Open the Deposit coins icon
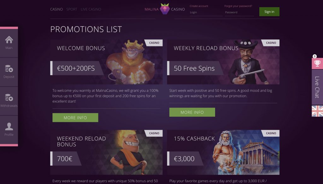This screenshot has width=323, height=184. (9, 68)
